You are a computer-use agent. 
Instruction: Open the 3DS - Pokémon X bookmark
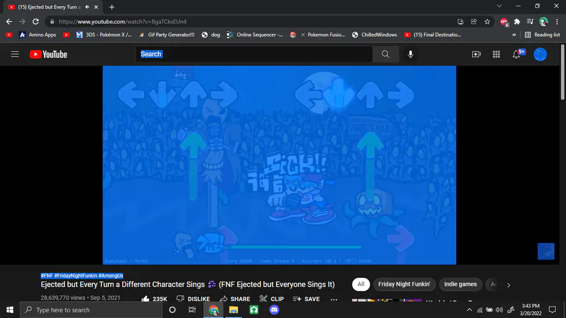click(x=104, y=35)
